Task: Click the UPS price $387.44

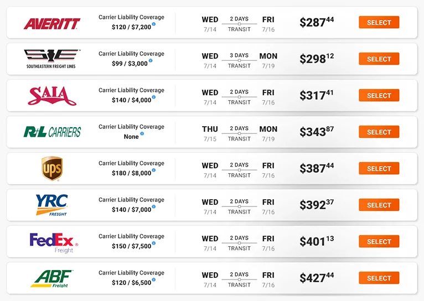Action: 317,169
